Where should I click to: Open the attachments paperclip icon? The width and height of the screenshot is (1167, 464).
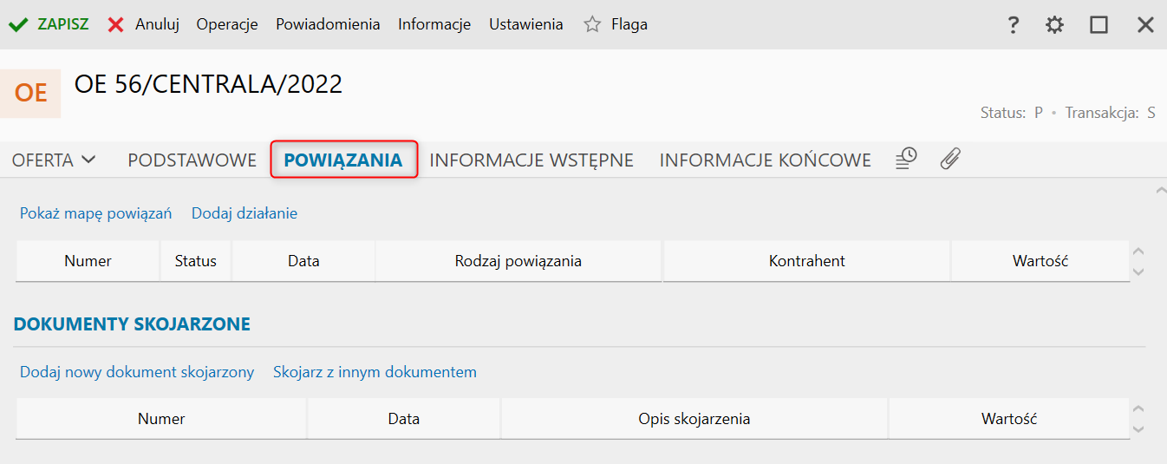pos(950,159)
